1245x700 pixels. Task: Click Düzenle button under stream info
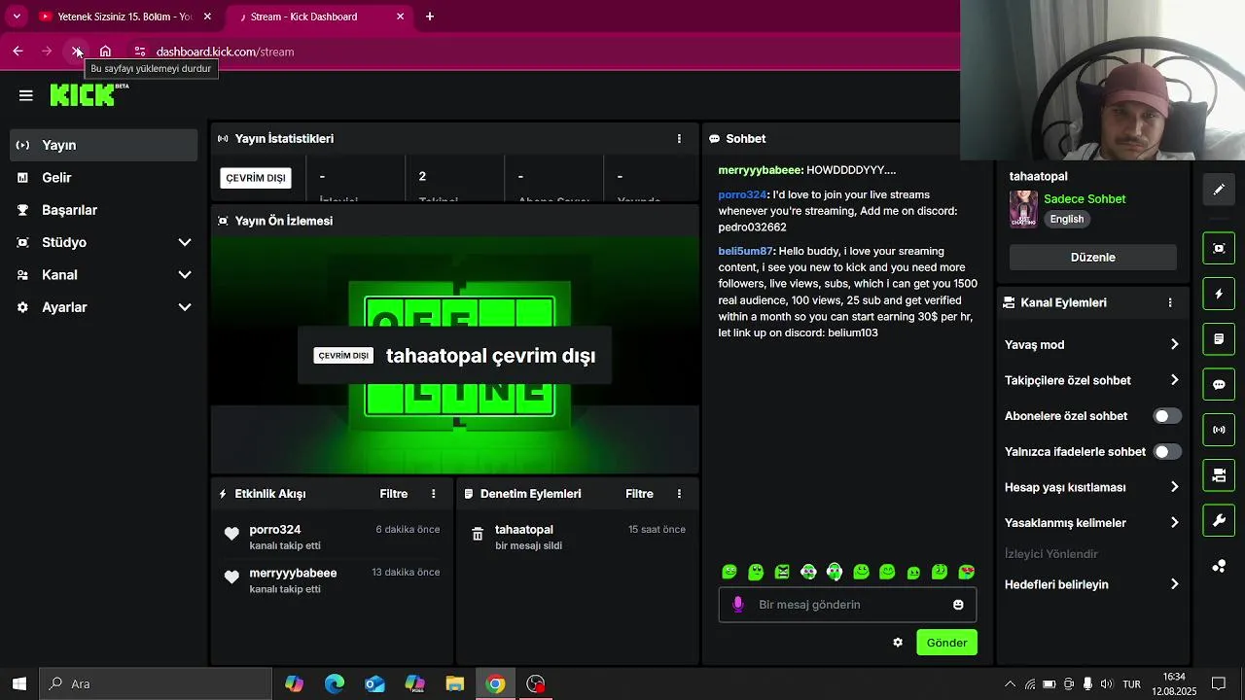(1092, 258)
